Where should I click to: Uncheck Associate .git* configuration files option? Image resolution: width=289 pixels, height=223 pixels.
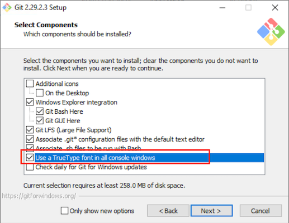[30, 139]
